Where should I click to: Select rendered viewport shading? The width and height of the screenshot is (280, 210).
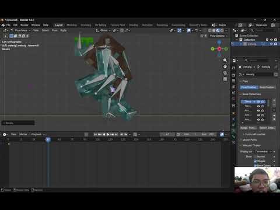click(x=222, y=30)
